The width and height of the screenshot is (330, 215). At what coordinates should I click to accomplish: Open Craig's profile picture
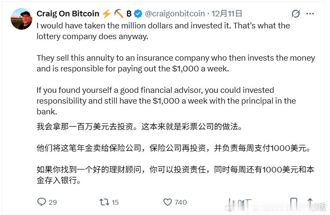click(22, 19)
